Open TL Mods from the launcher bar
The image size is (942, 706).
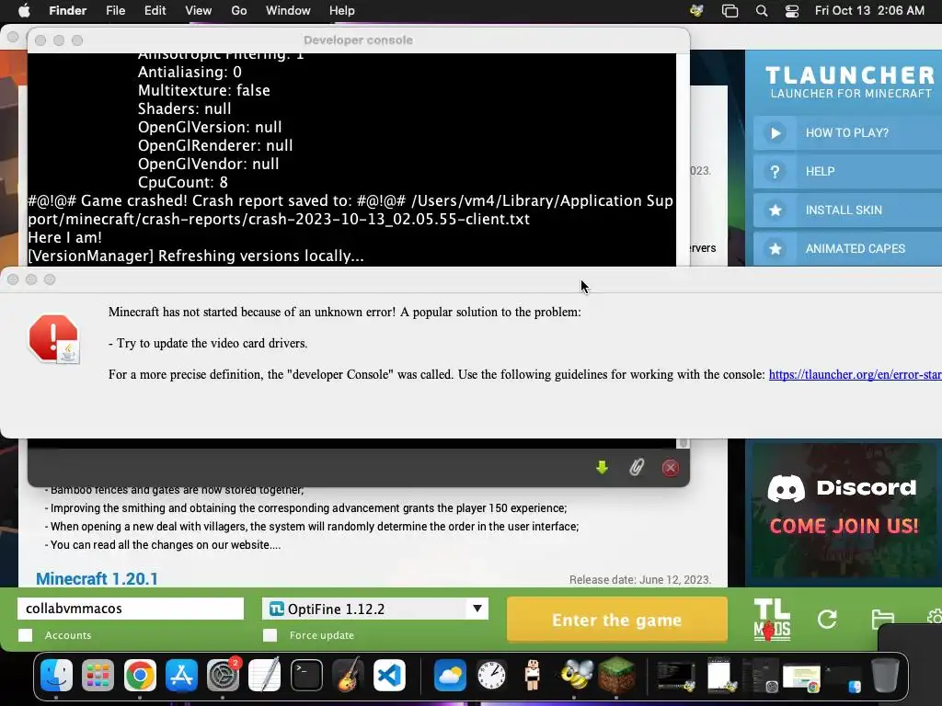point(772,620)
